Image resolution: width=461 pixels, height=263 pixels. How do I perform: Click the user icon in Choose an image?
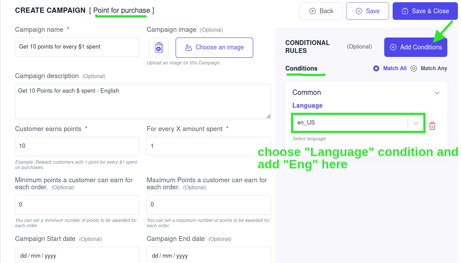click(x=188, y=47)
